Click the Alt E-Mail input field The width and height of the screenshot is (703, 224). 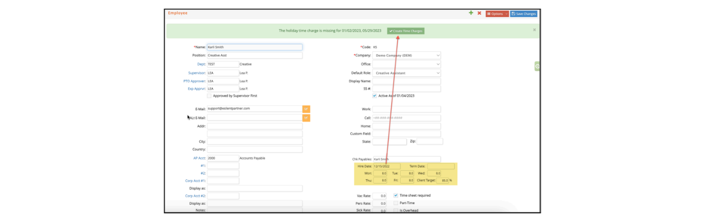point(255,118)
